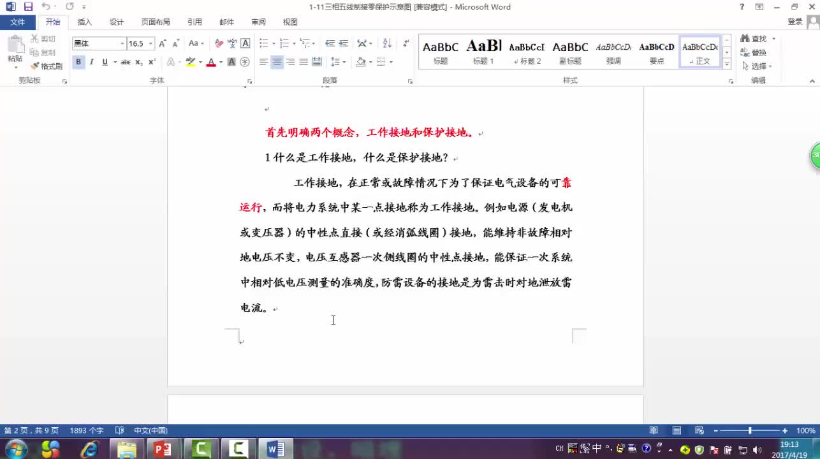The image size is (820, 459).
Task: Click 登录 to sign in
Action: coord(795,22)
